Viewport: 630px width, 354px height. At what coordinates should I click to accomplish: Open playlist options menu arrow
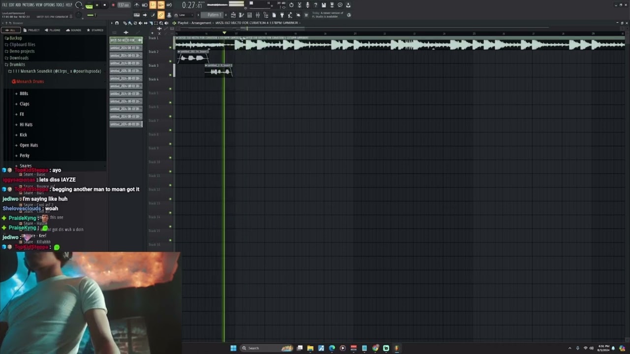[112, 23]
